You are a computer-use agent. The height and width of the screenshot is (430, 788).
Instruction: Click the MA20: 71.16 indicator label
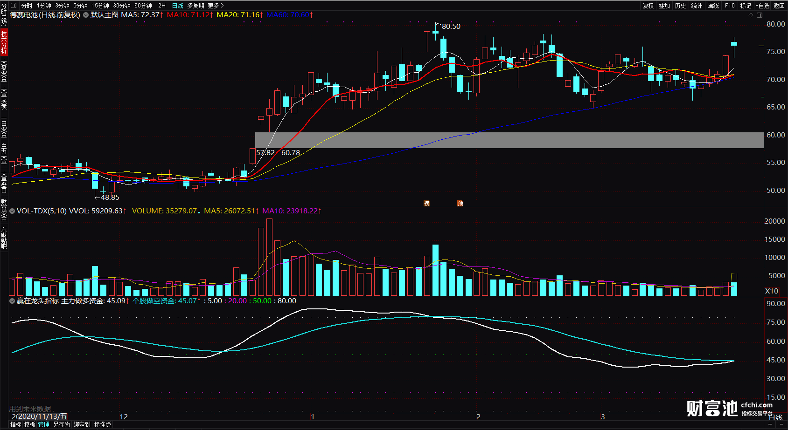point(240,15)
